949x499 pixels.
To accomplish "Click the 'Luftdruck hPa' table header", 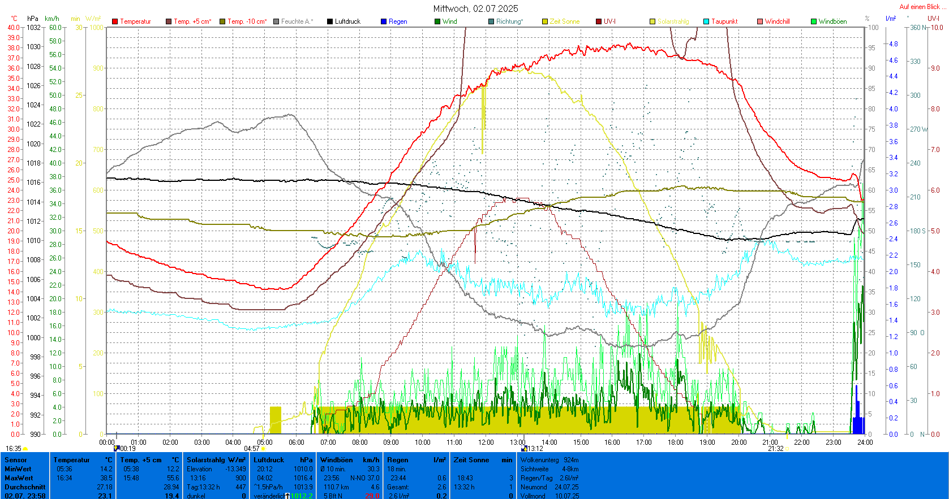I will (283, 460).
